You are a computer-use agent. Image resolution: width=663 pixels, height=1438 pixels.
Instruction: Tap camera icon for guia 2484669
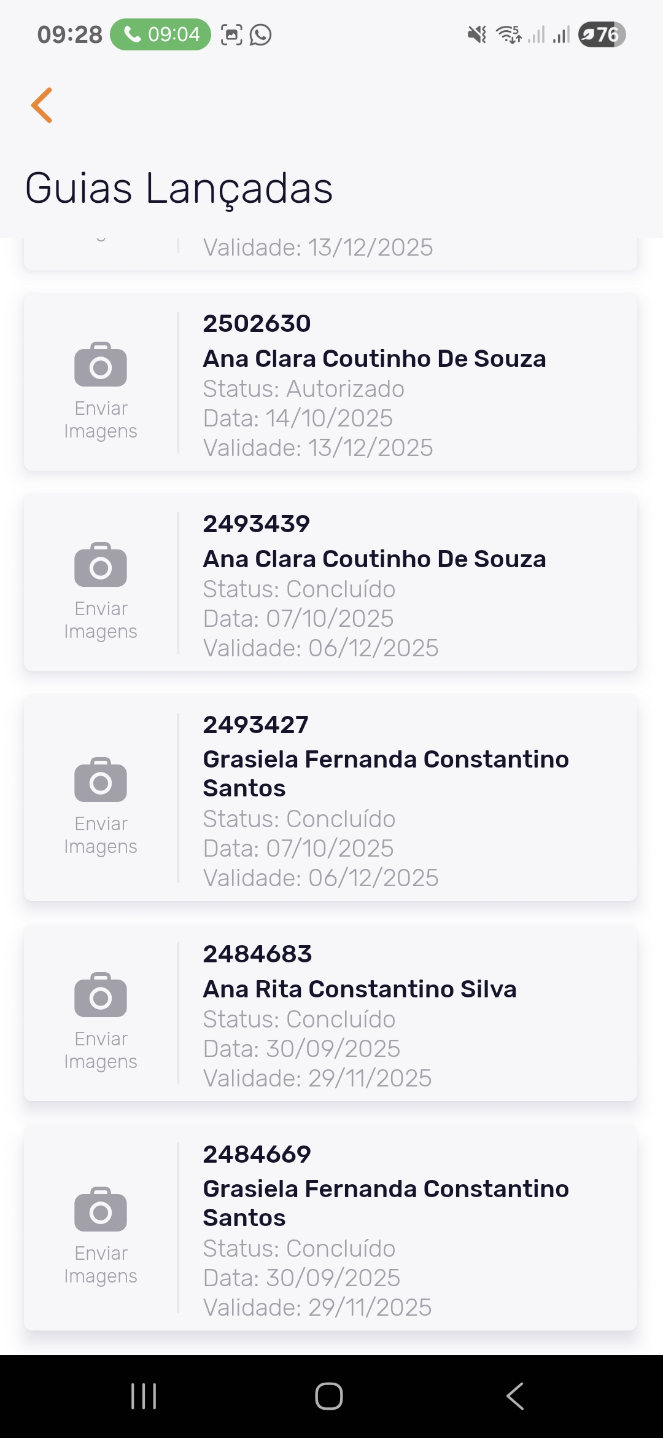click(101, 1209)
